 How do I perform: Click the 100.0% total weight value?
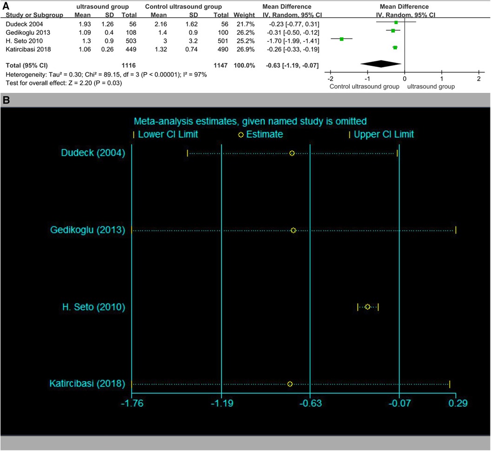(x=244, y=66)
